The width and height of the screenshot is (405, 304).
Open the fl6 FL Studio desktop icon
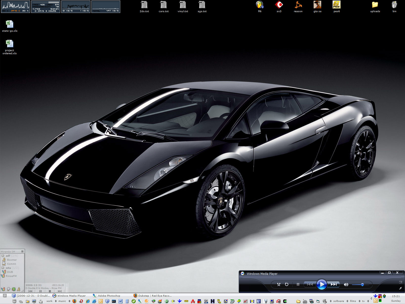259,5
